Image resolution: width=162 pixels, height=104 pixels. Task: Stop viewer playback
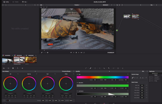[x=76, y=53]
